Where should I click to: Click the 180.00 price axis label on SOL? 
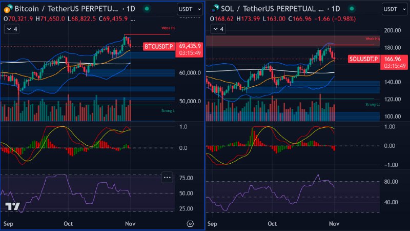click(393, 48)
